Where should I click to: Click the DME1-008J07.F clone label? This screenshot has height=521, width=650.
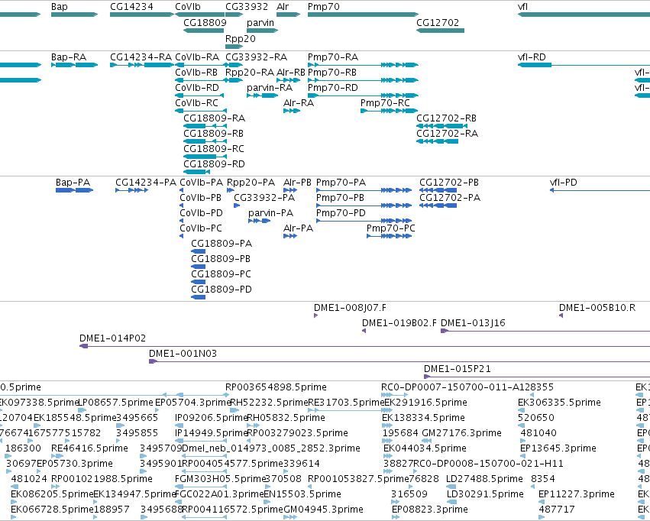[350, 308]
